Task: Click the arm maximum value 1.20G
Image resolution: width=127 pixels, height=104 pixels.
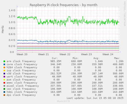Action: [120, 61]
